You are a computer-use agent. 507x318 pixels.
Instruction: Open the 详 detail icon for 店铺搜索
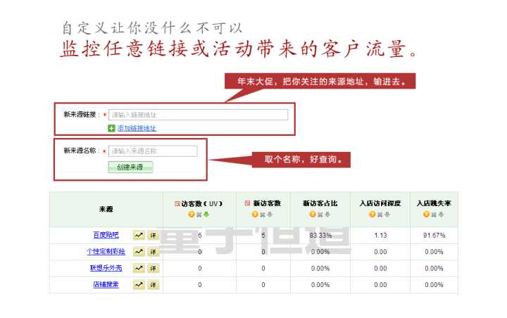pyautogui.click(x=153, y=285)
